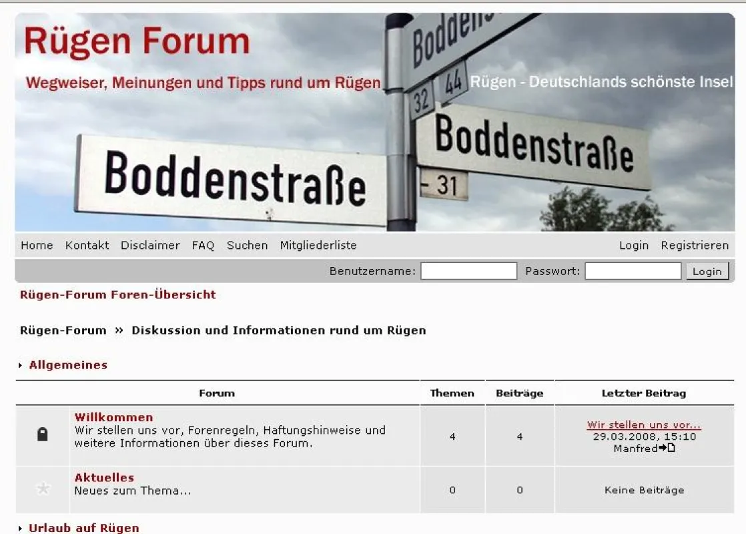Click Login link in navigation bar
The image size is (746, 534).
634,245
